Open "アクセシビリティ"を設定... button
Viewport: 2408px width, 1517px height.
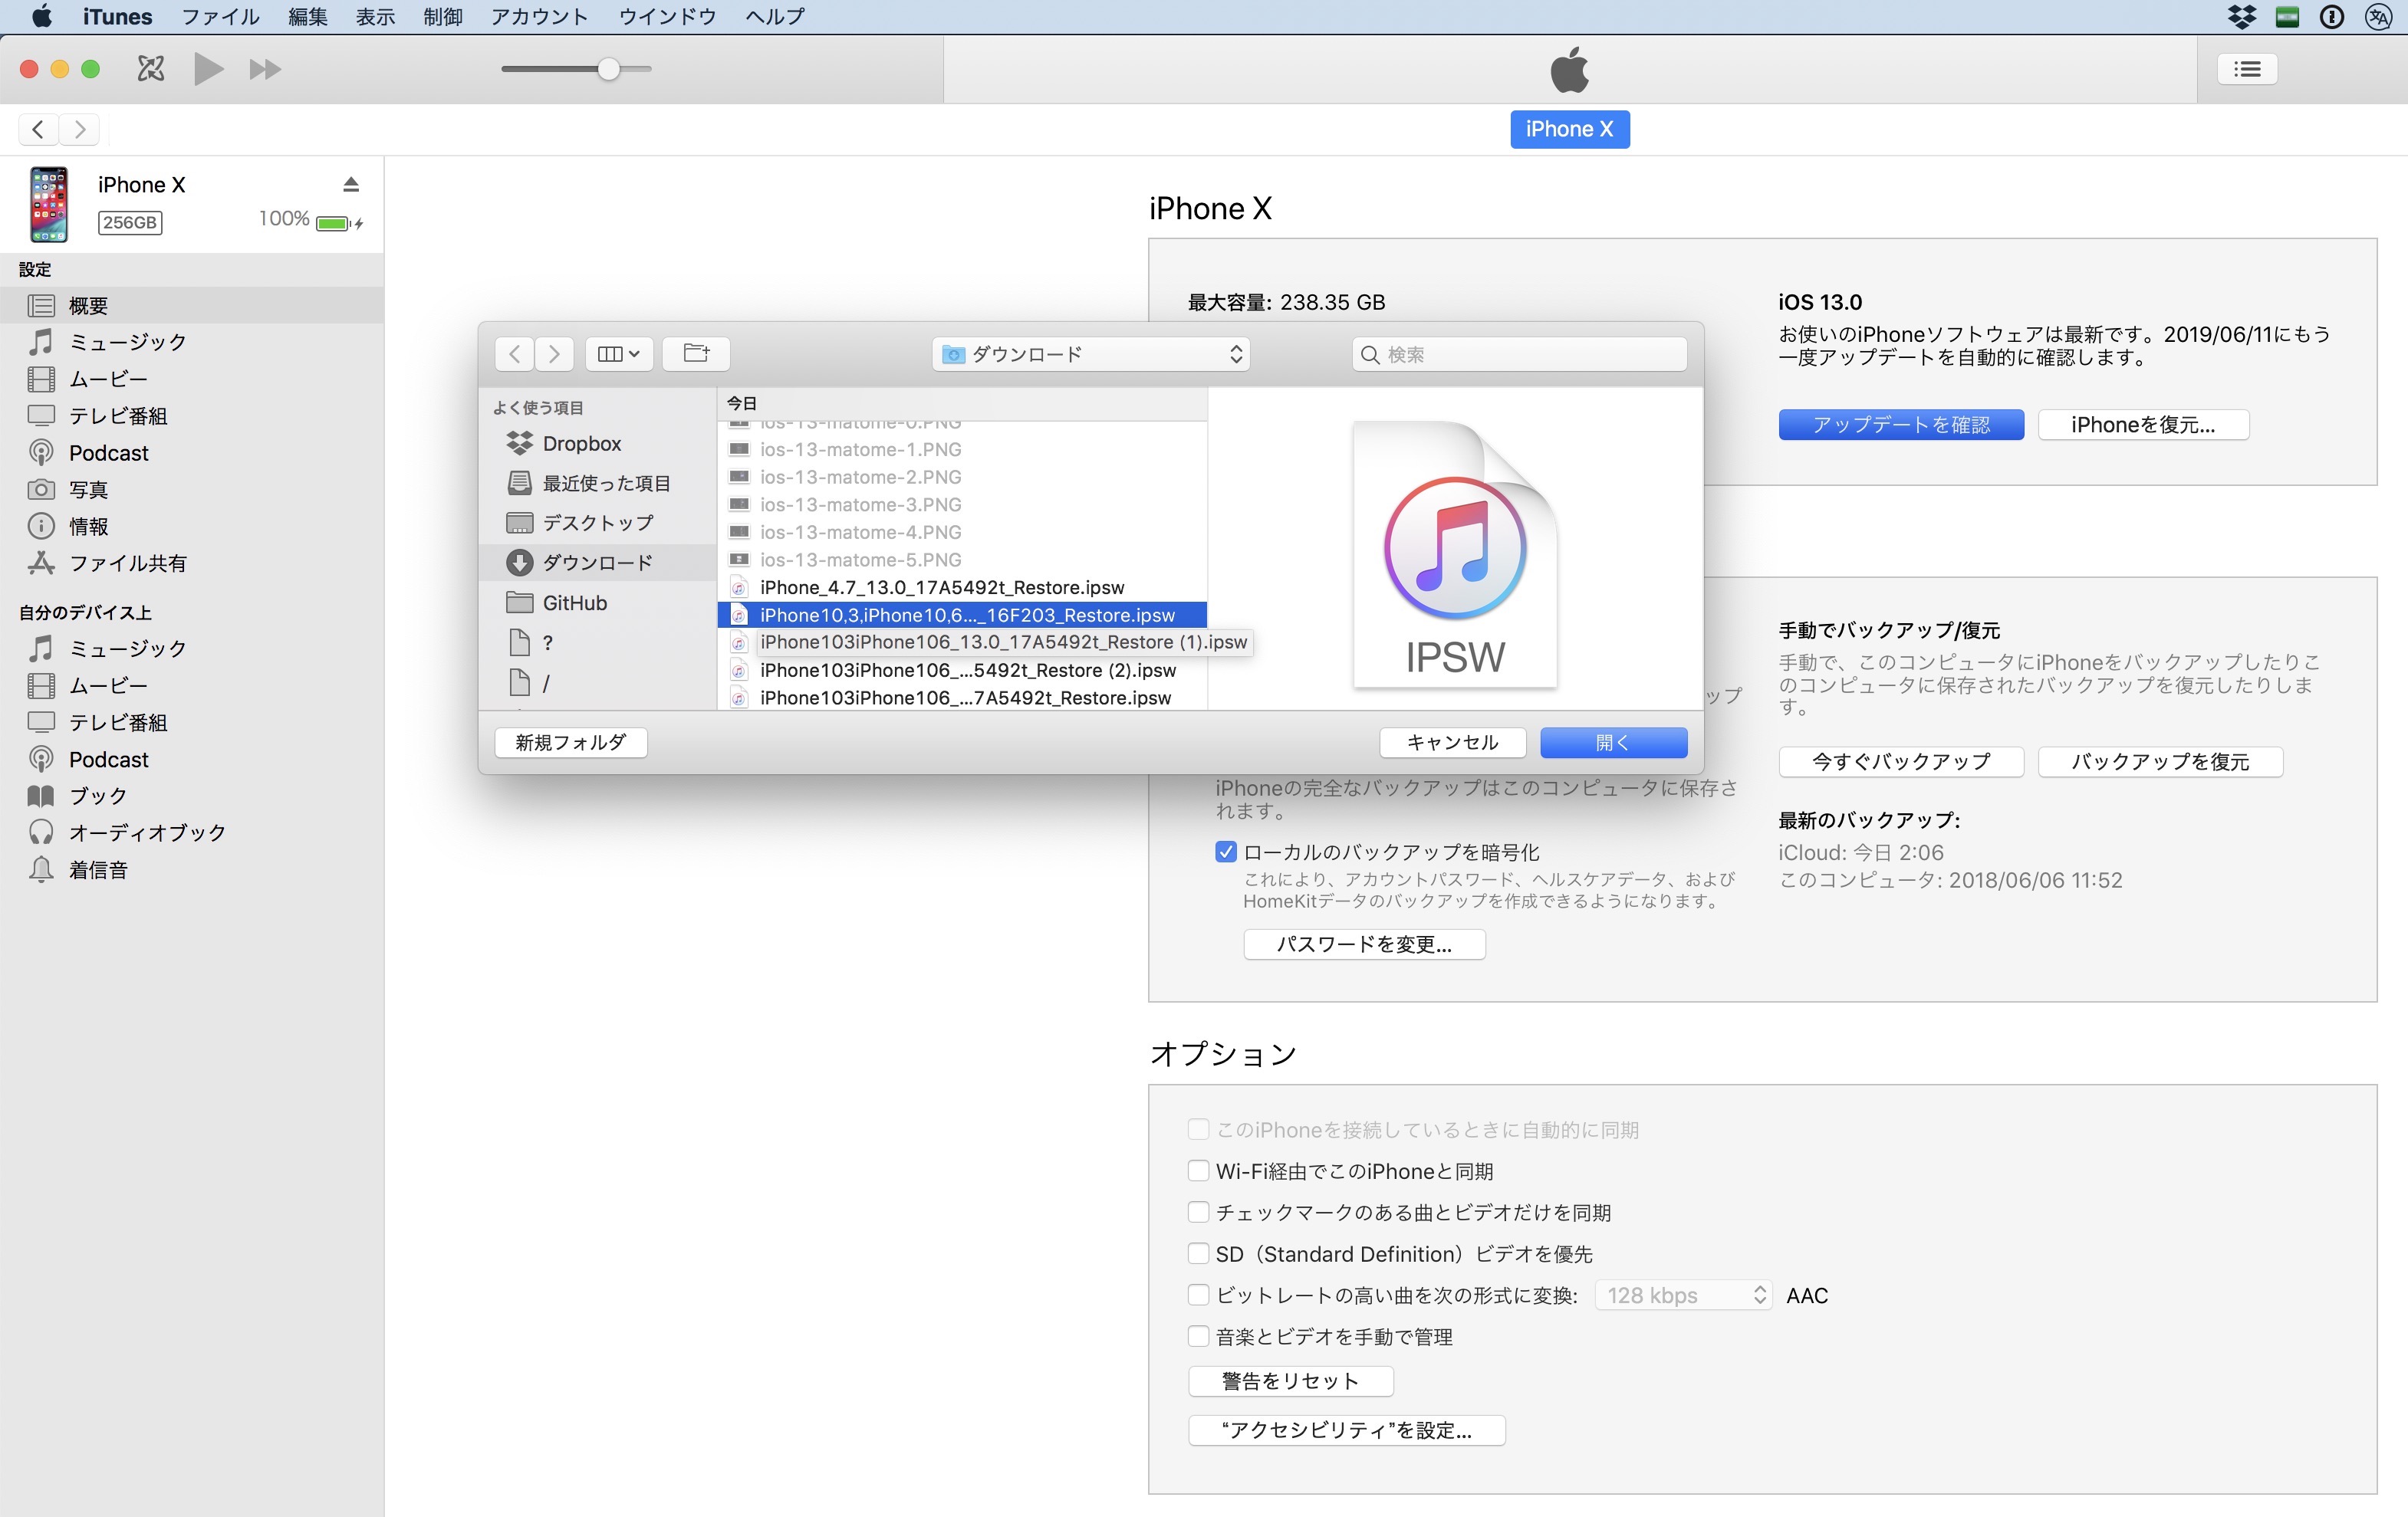pyautogui.click(x=1346, y=1430)
